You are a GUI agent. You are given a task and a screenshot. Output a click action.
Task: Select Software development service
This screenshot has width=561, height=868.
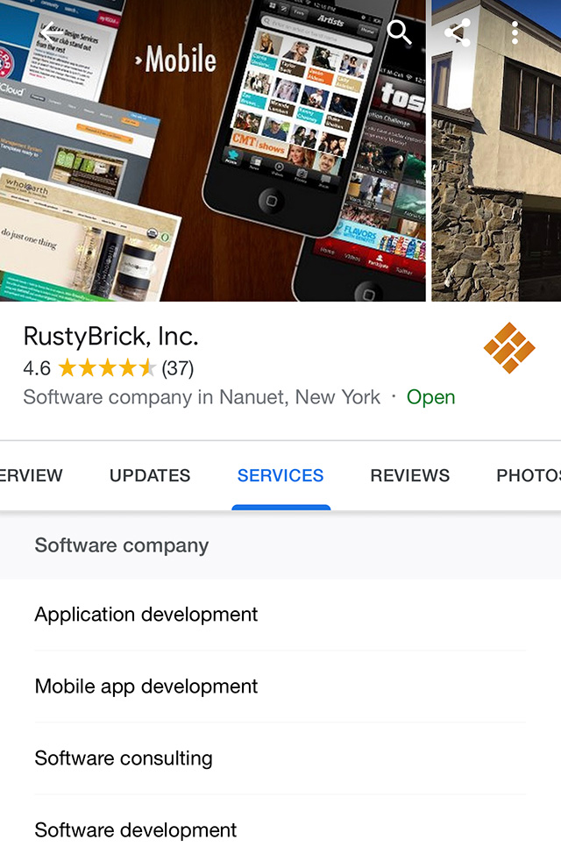coord(280,830)
